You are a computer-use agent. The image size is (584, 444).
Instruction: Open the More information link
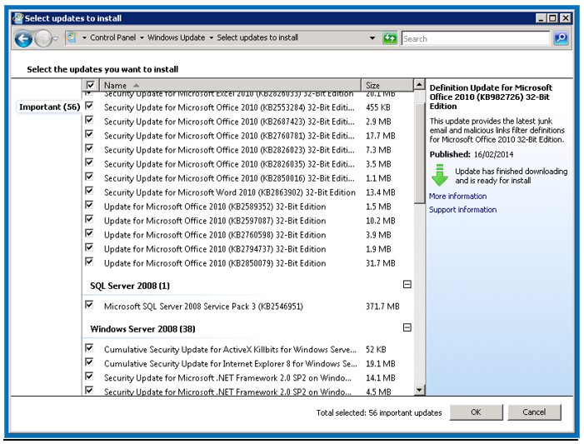pos(457,197)
